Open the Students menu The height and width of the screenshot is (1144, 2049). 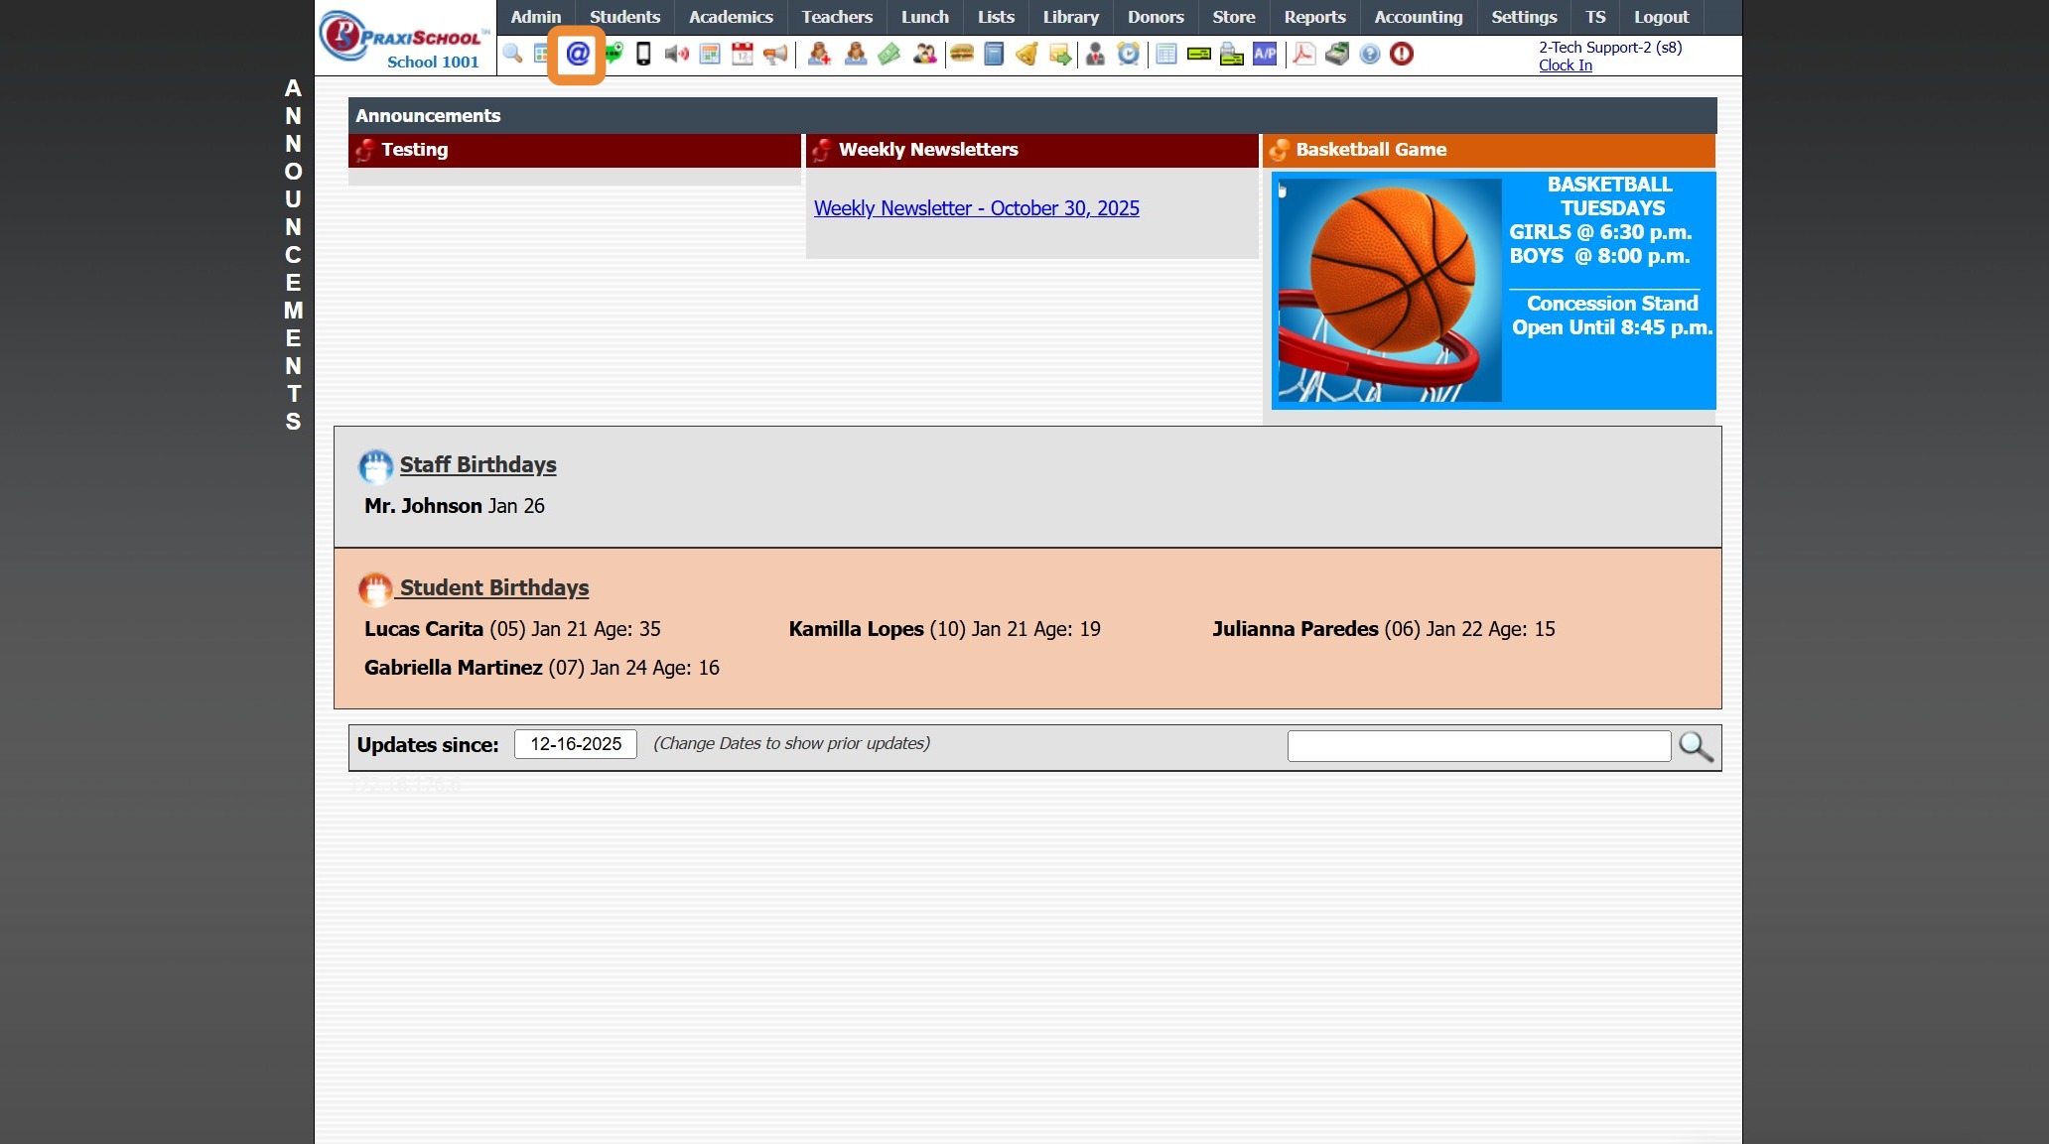click(624, 17)
